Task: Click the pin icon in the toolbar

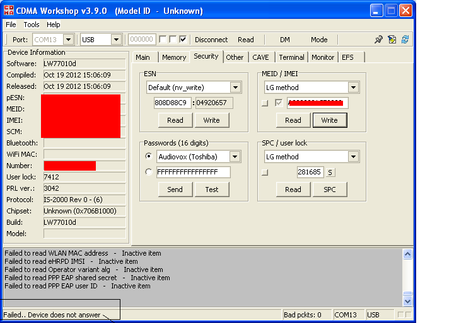Action: (378, 40)
